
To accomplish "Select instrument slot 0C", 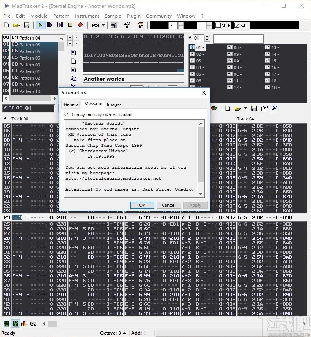I will [x=234, y=74].
